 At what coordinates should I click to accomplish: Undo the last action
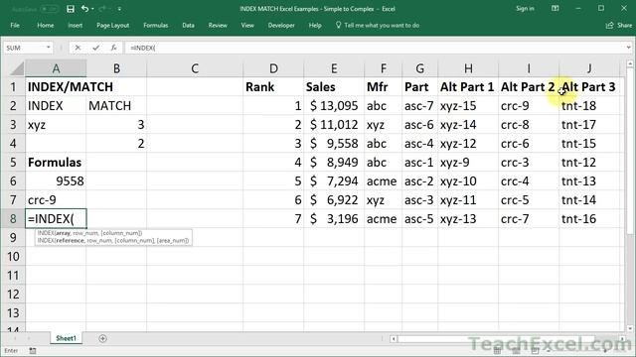(84, 9)
